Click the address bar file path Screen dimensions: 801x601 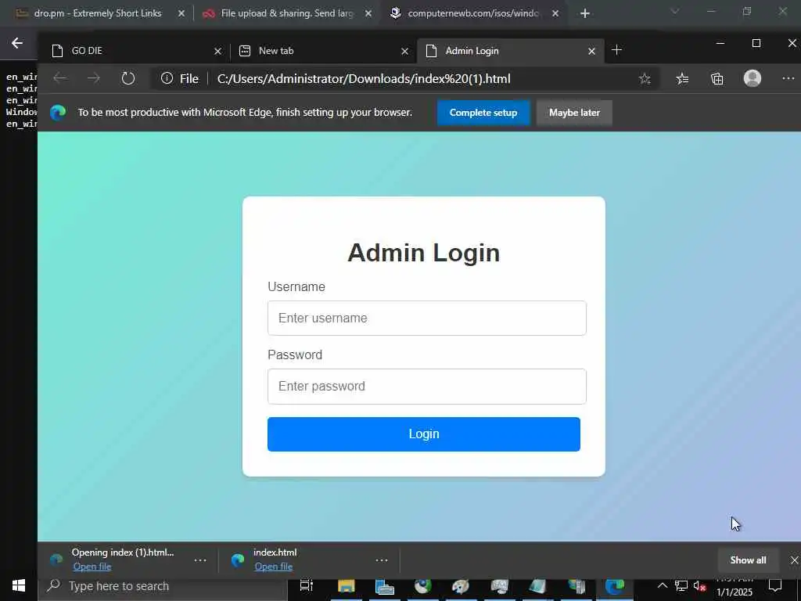[364, 79]
